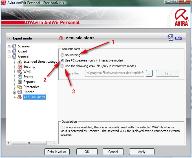
Task: Open the Security settings item
Action: (29, 67)
